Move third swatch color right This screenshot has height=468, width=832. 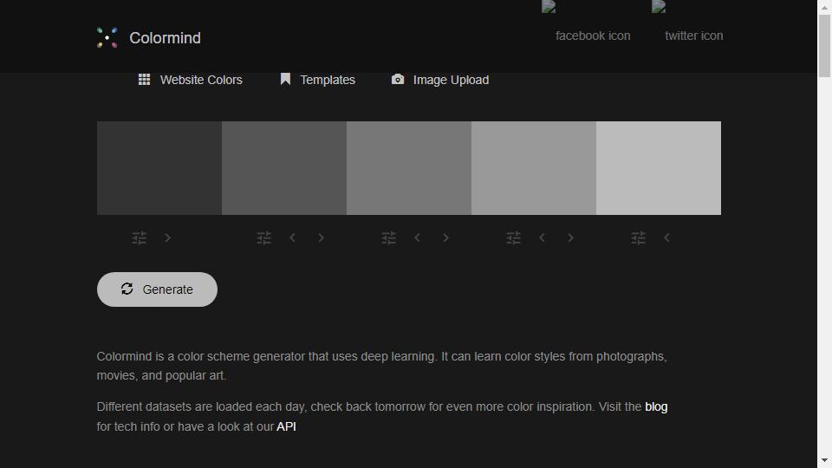(x=445, y=237)
